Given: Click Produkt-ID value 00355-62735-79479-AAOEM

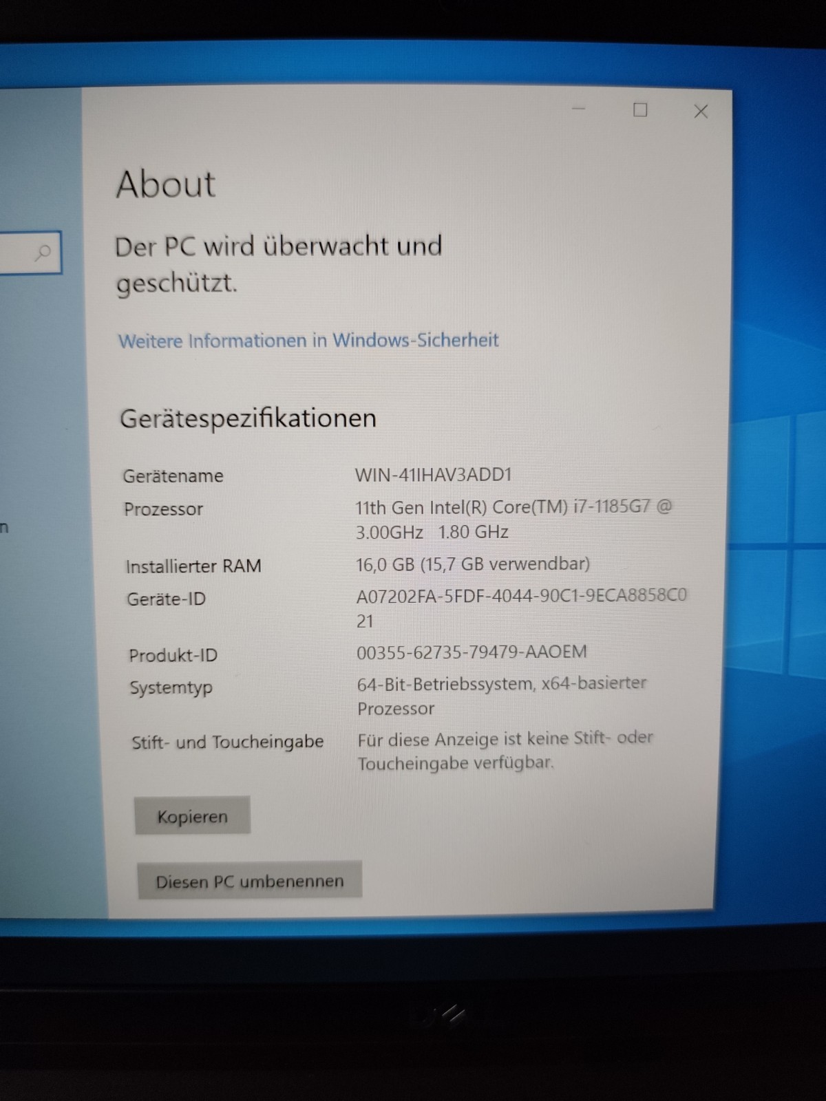Looking at the screenshot, I should click(x=472, y=652).
